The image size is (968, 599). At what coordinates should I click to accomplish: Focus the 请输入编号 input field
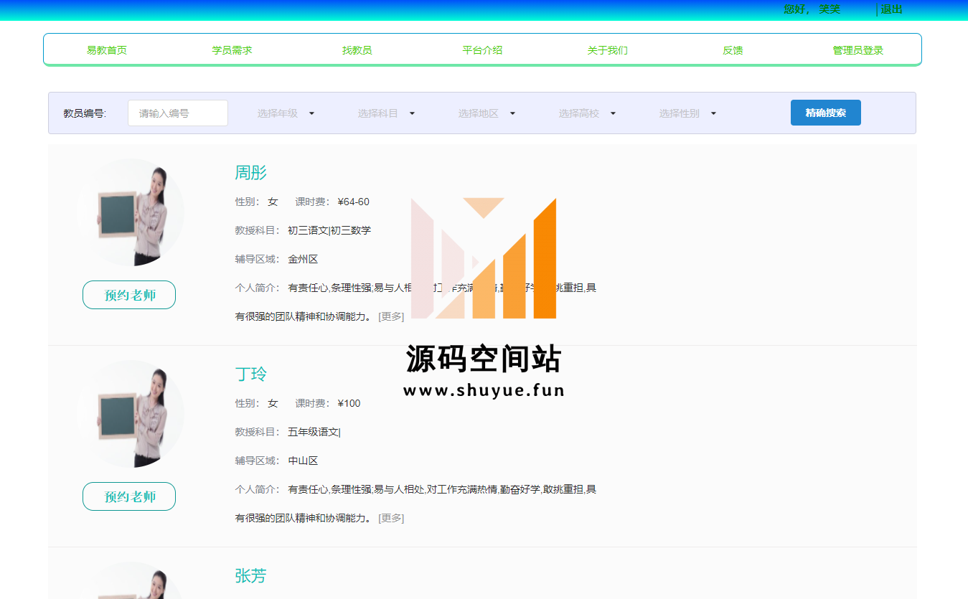tap(178, 113)
